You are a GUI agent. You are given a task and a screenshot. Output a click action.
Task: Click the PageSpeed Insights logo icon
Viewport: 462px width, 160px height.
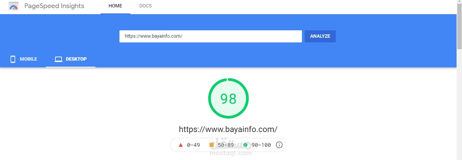coord(14,6)
